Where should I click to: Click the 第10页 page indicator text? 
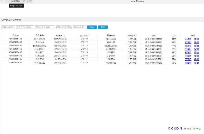(x=187, y=129)
